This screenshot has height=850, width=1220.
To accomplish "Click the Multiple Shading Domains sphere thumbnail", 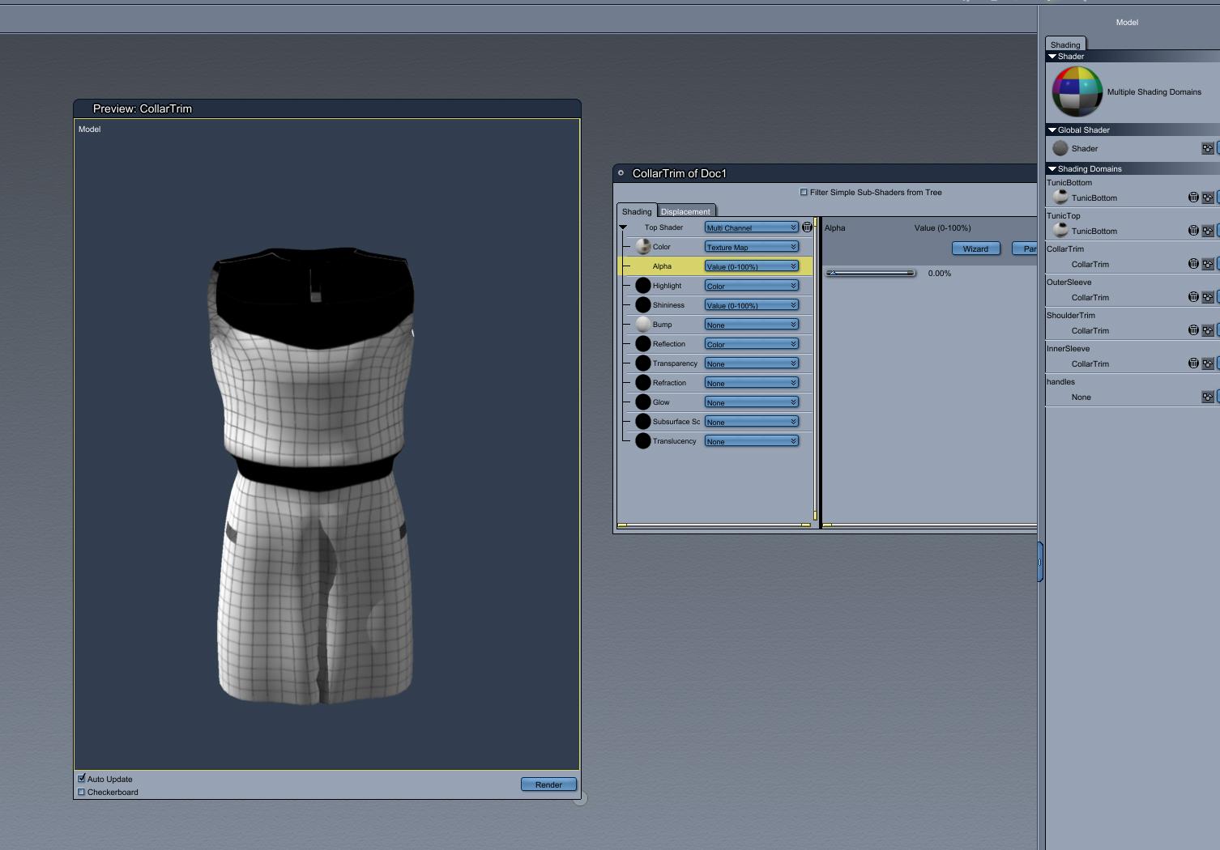I will point(1077,91).
